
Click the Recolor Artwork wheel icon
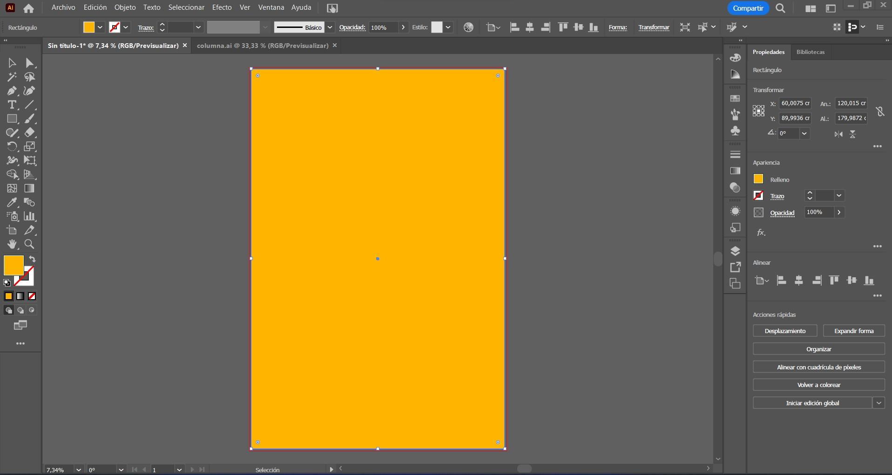point(468,27)
